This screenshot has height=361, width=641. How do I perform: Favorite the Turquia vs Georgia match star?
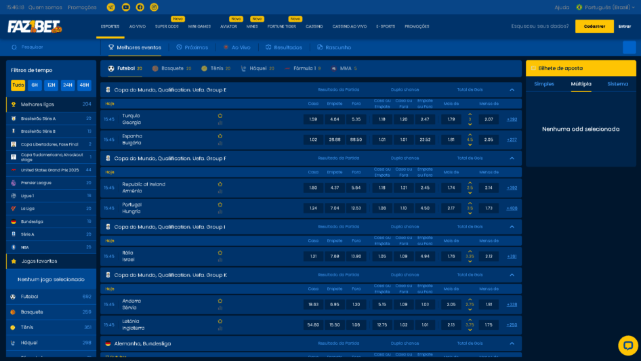pos(220,116)
